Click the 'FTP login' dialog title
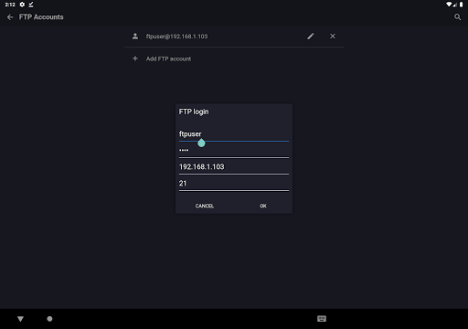468x329 pixels. [x=194, y=111]
